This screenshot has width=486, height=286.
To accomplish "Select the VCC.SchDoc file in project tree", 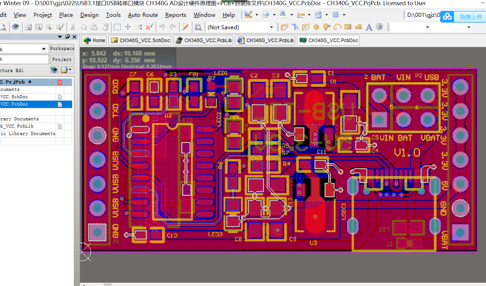I will (x=36, y=97).
